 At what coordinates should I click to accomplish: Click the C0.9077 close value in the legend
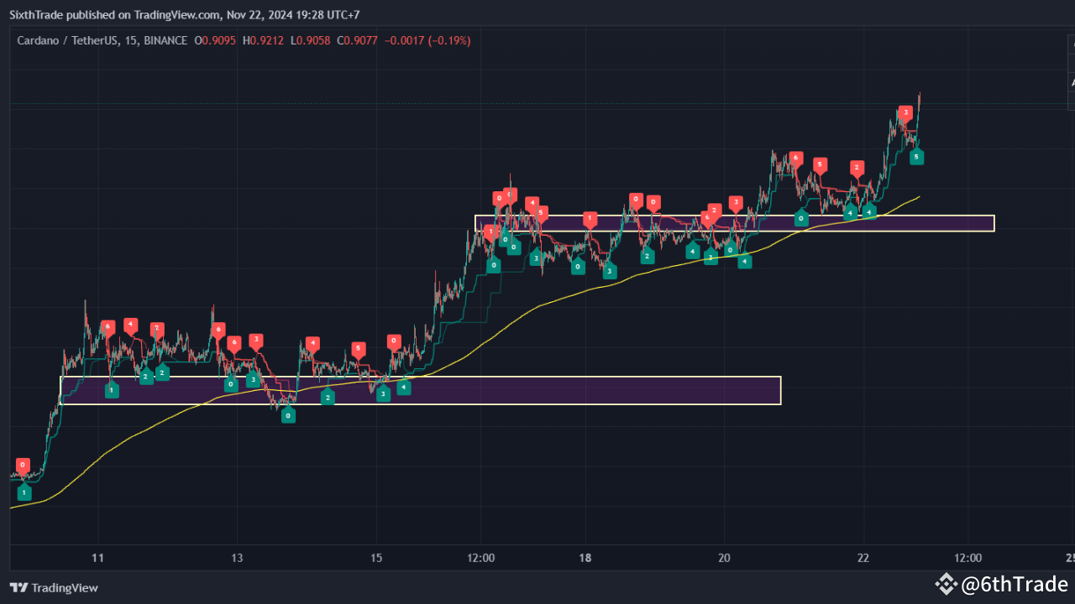click(355, 39)
